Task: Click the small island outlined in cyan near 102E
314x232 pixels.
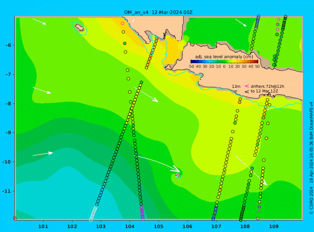Action: click(x=79, y=28)
